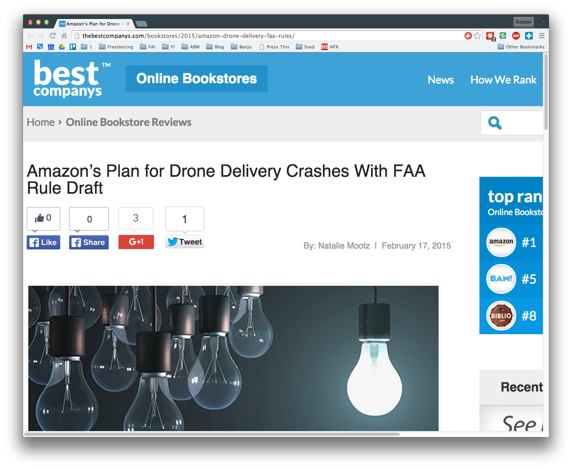Click the BAM! #5 ranked logo
572x469 pixels.
501,279
